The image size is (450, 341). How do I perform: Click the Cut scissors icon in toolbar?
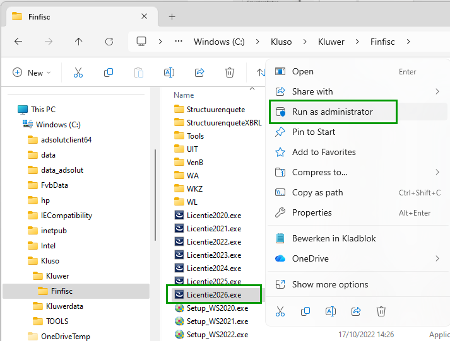click(x=78, y=72)
